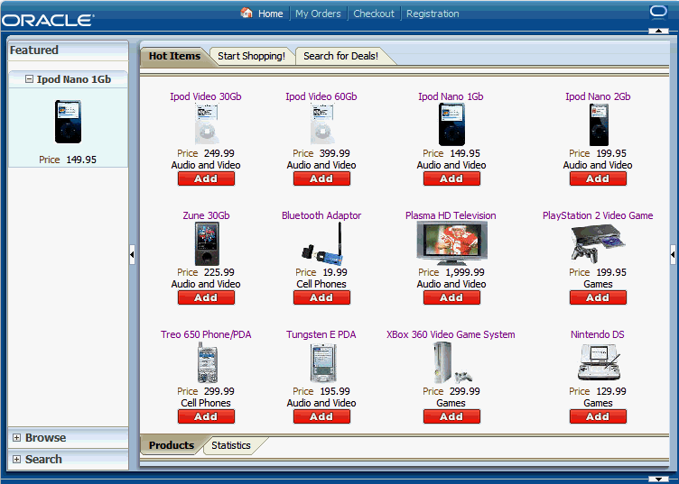Open the Search for Deals! tab

(340, 56)
